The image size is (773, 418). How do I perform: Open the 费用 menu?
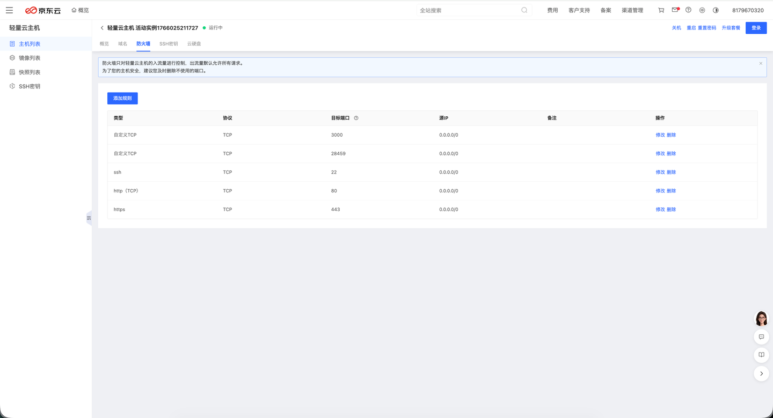point(552,10)
